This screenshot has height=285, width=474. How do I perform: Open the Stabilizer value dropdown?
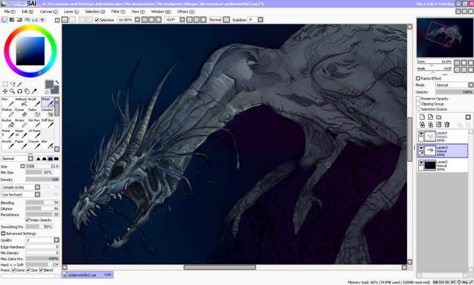tap(260, 19)
